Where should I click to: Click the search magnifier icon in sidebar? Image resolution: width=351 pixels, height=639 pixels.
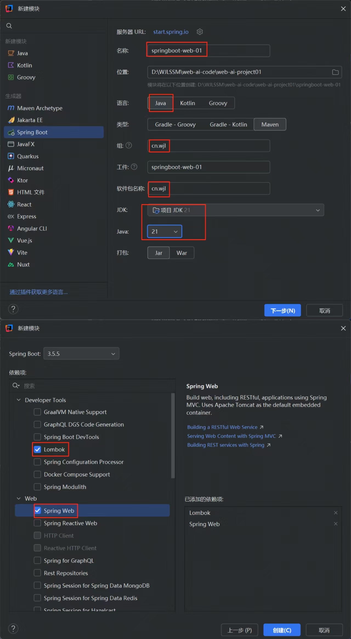coord(9,26)
